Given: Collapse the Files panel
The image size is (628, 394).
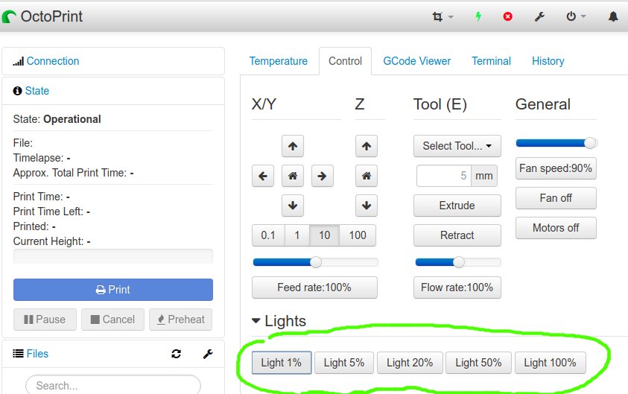Looking at the screenshot, I should tap(37, 354).
